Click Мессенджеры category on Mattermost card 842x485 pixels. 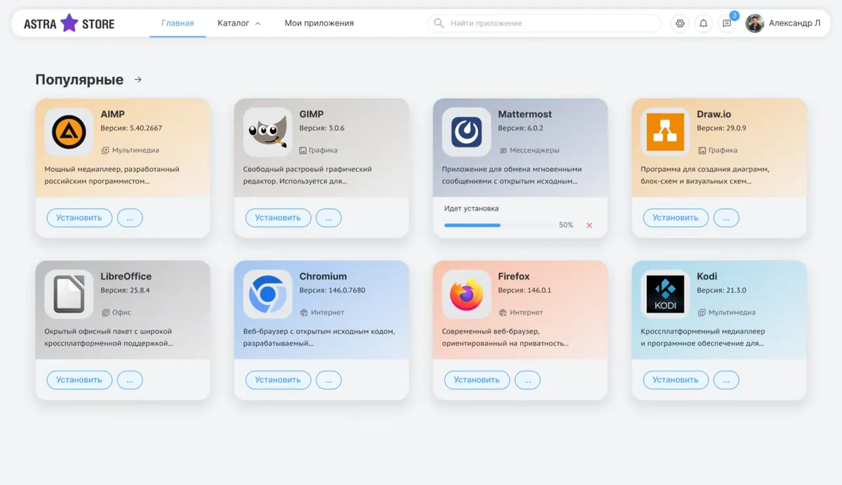click(x=529, y=150)
